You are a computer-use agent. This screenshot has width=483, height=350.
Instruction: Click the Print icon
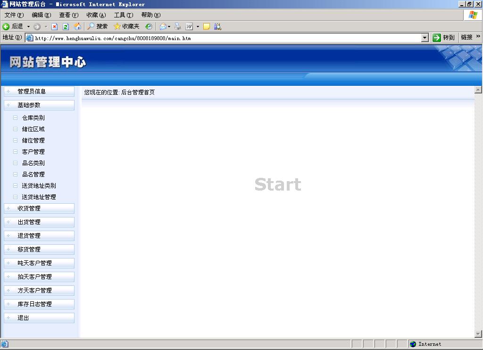pyautogui.click(x=178, y=26)
